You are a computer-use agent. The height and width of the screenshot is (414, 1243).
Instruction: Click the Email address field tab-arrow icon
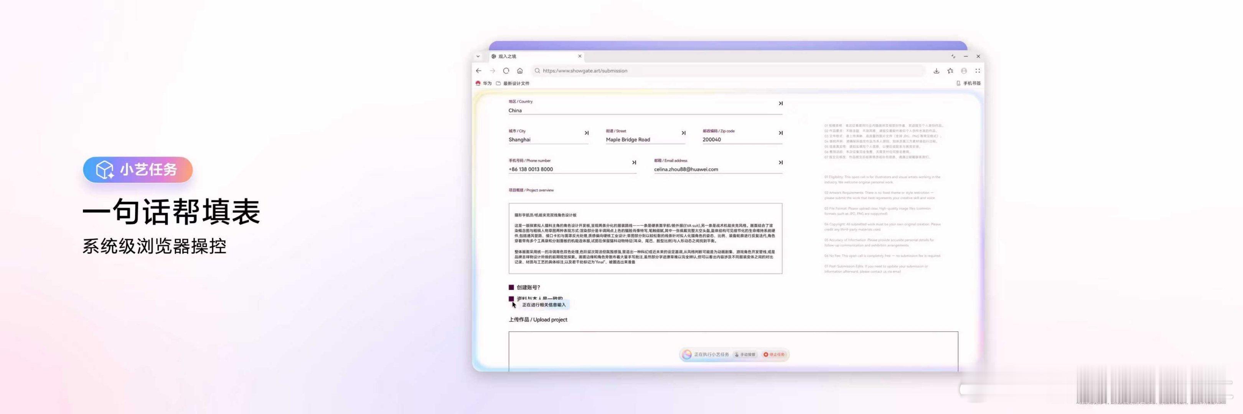click(780, 163)
